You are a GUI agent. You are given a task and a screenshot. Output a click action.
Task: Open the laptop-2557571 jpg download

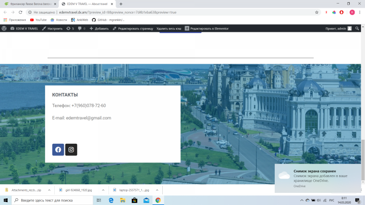[x=131, y=190]
